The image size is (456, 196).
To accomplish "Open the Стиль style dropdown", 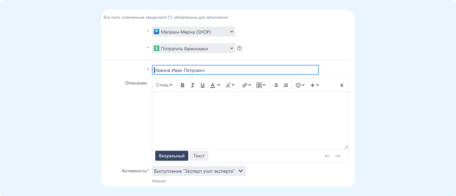I will pos(164,85).
